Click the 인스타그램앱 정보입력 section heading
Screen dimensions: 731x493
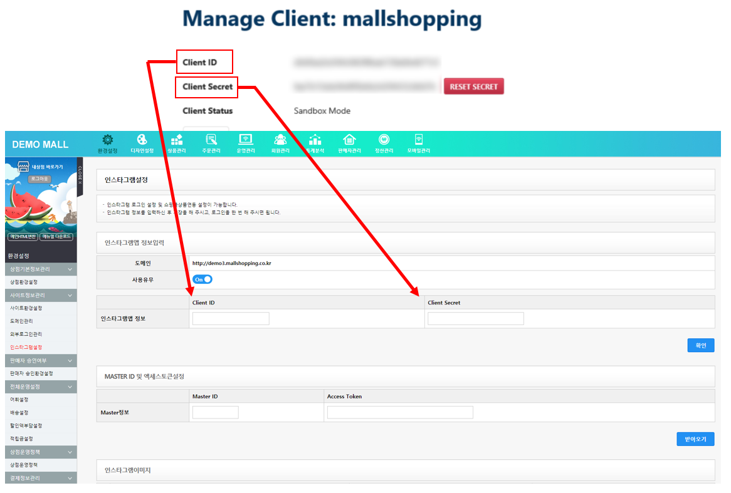click(134, 243)
